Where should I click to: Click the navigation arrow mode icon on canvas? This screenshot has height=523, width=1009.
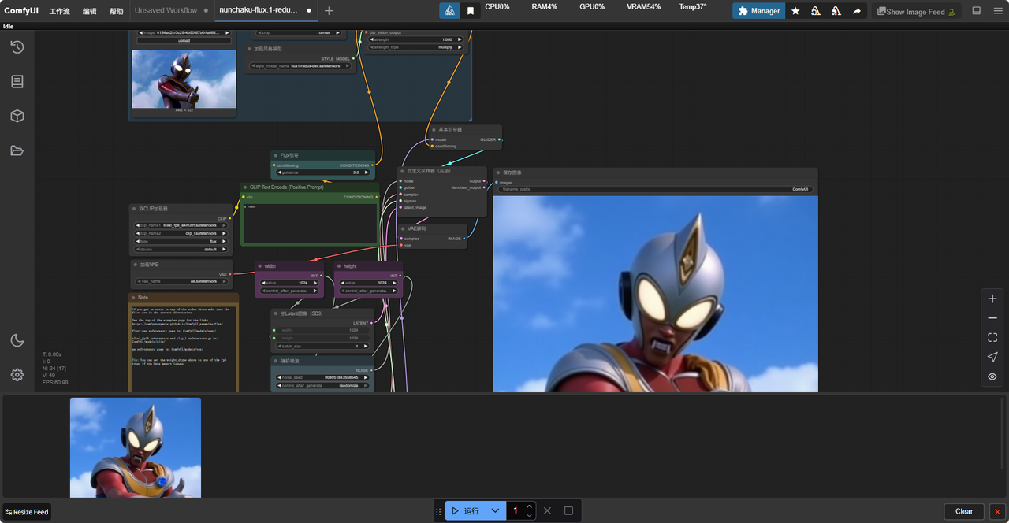(992, 357)
